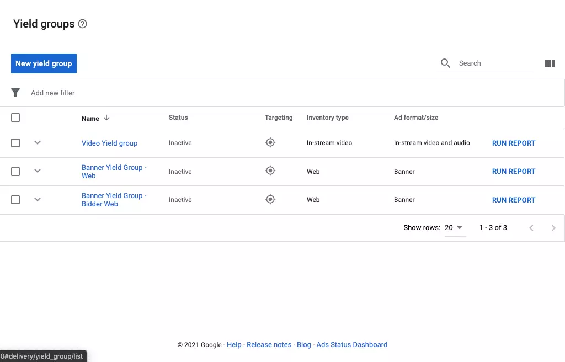Screen dimensions: 565x362
Task: Open the Help footer link
Action: tap(234, 345)
